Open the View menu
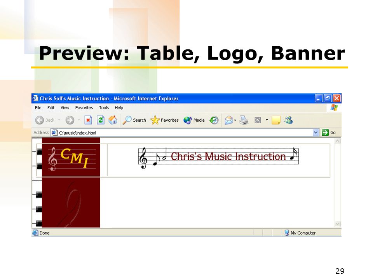Viewport: 373px width, 280px height. [x=65, y=108]
